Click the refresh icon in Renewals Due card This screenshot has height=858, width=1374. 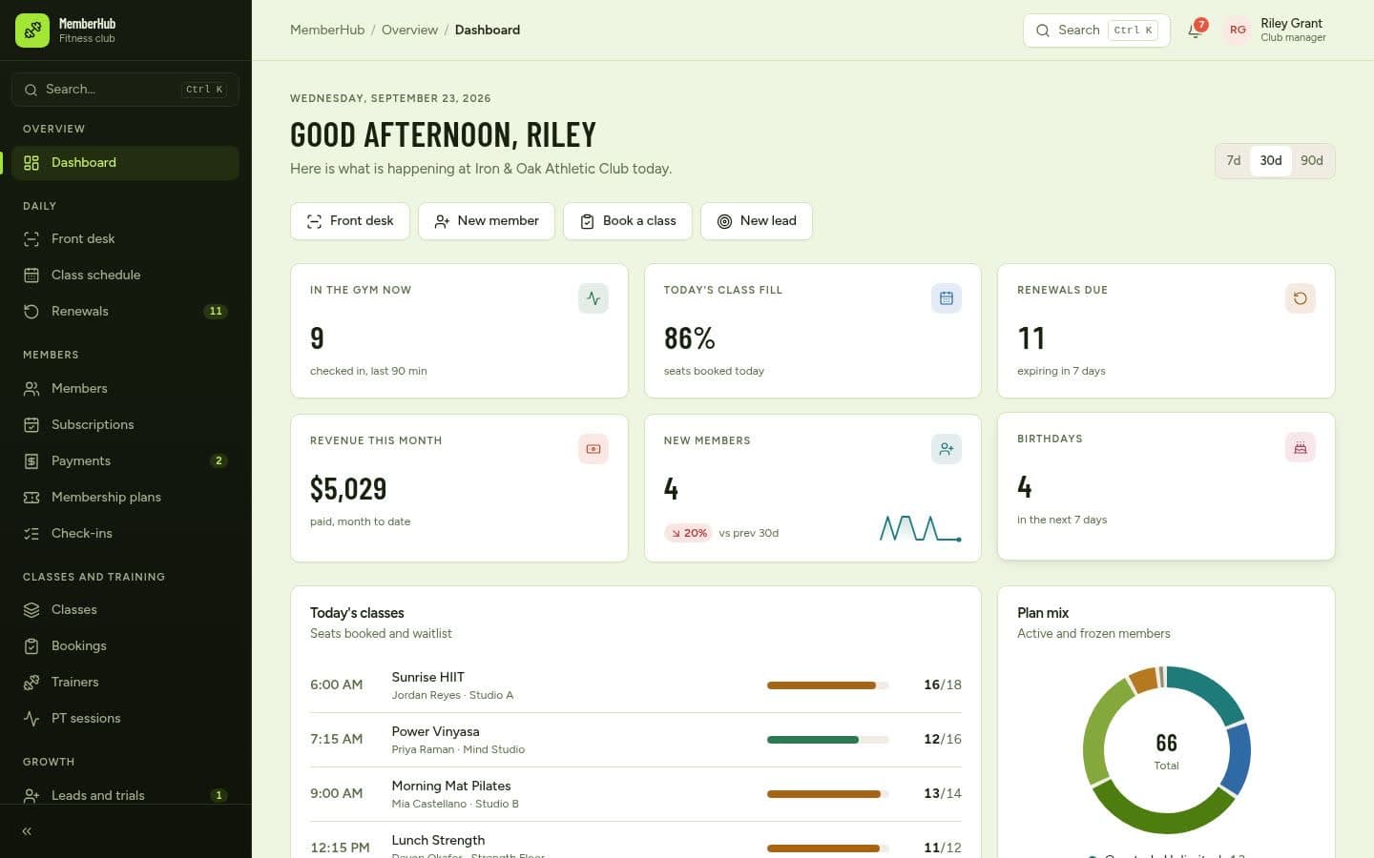point(1301,298)
